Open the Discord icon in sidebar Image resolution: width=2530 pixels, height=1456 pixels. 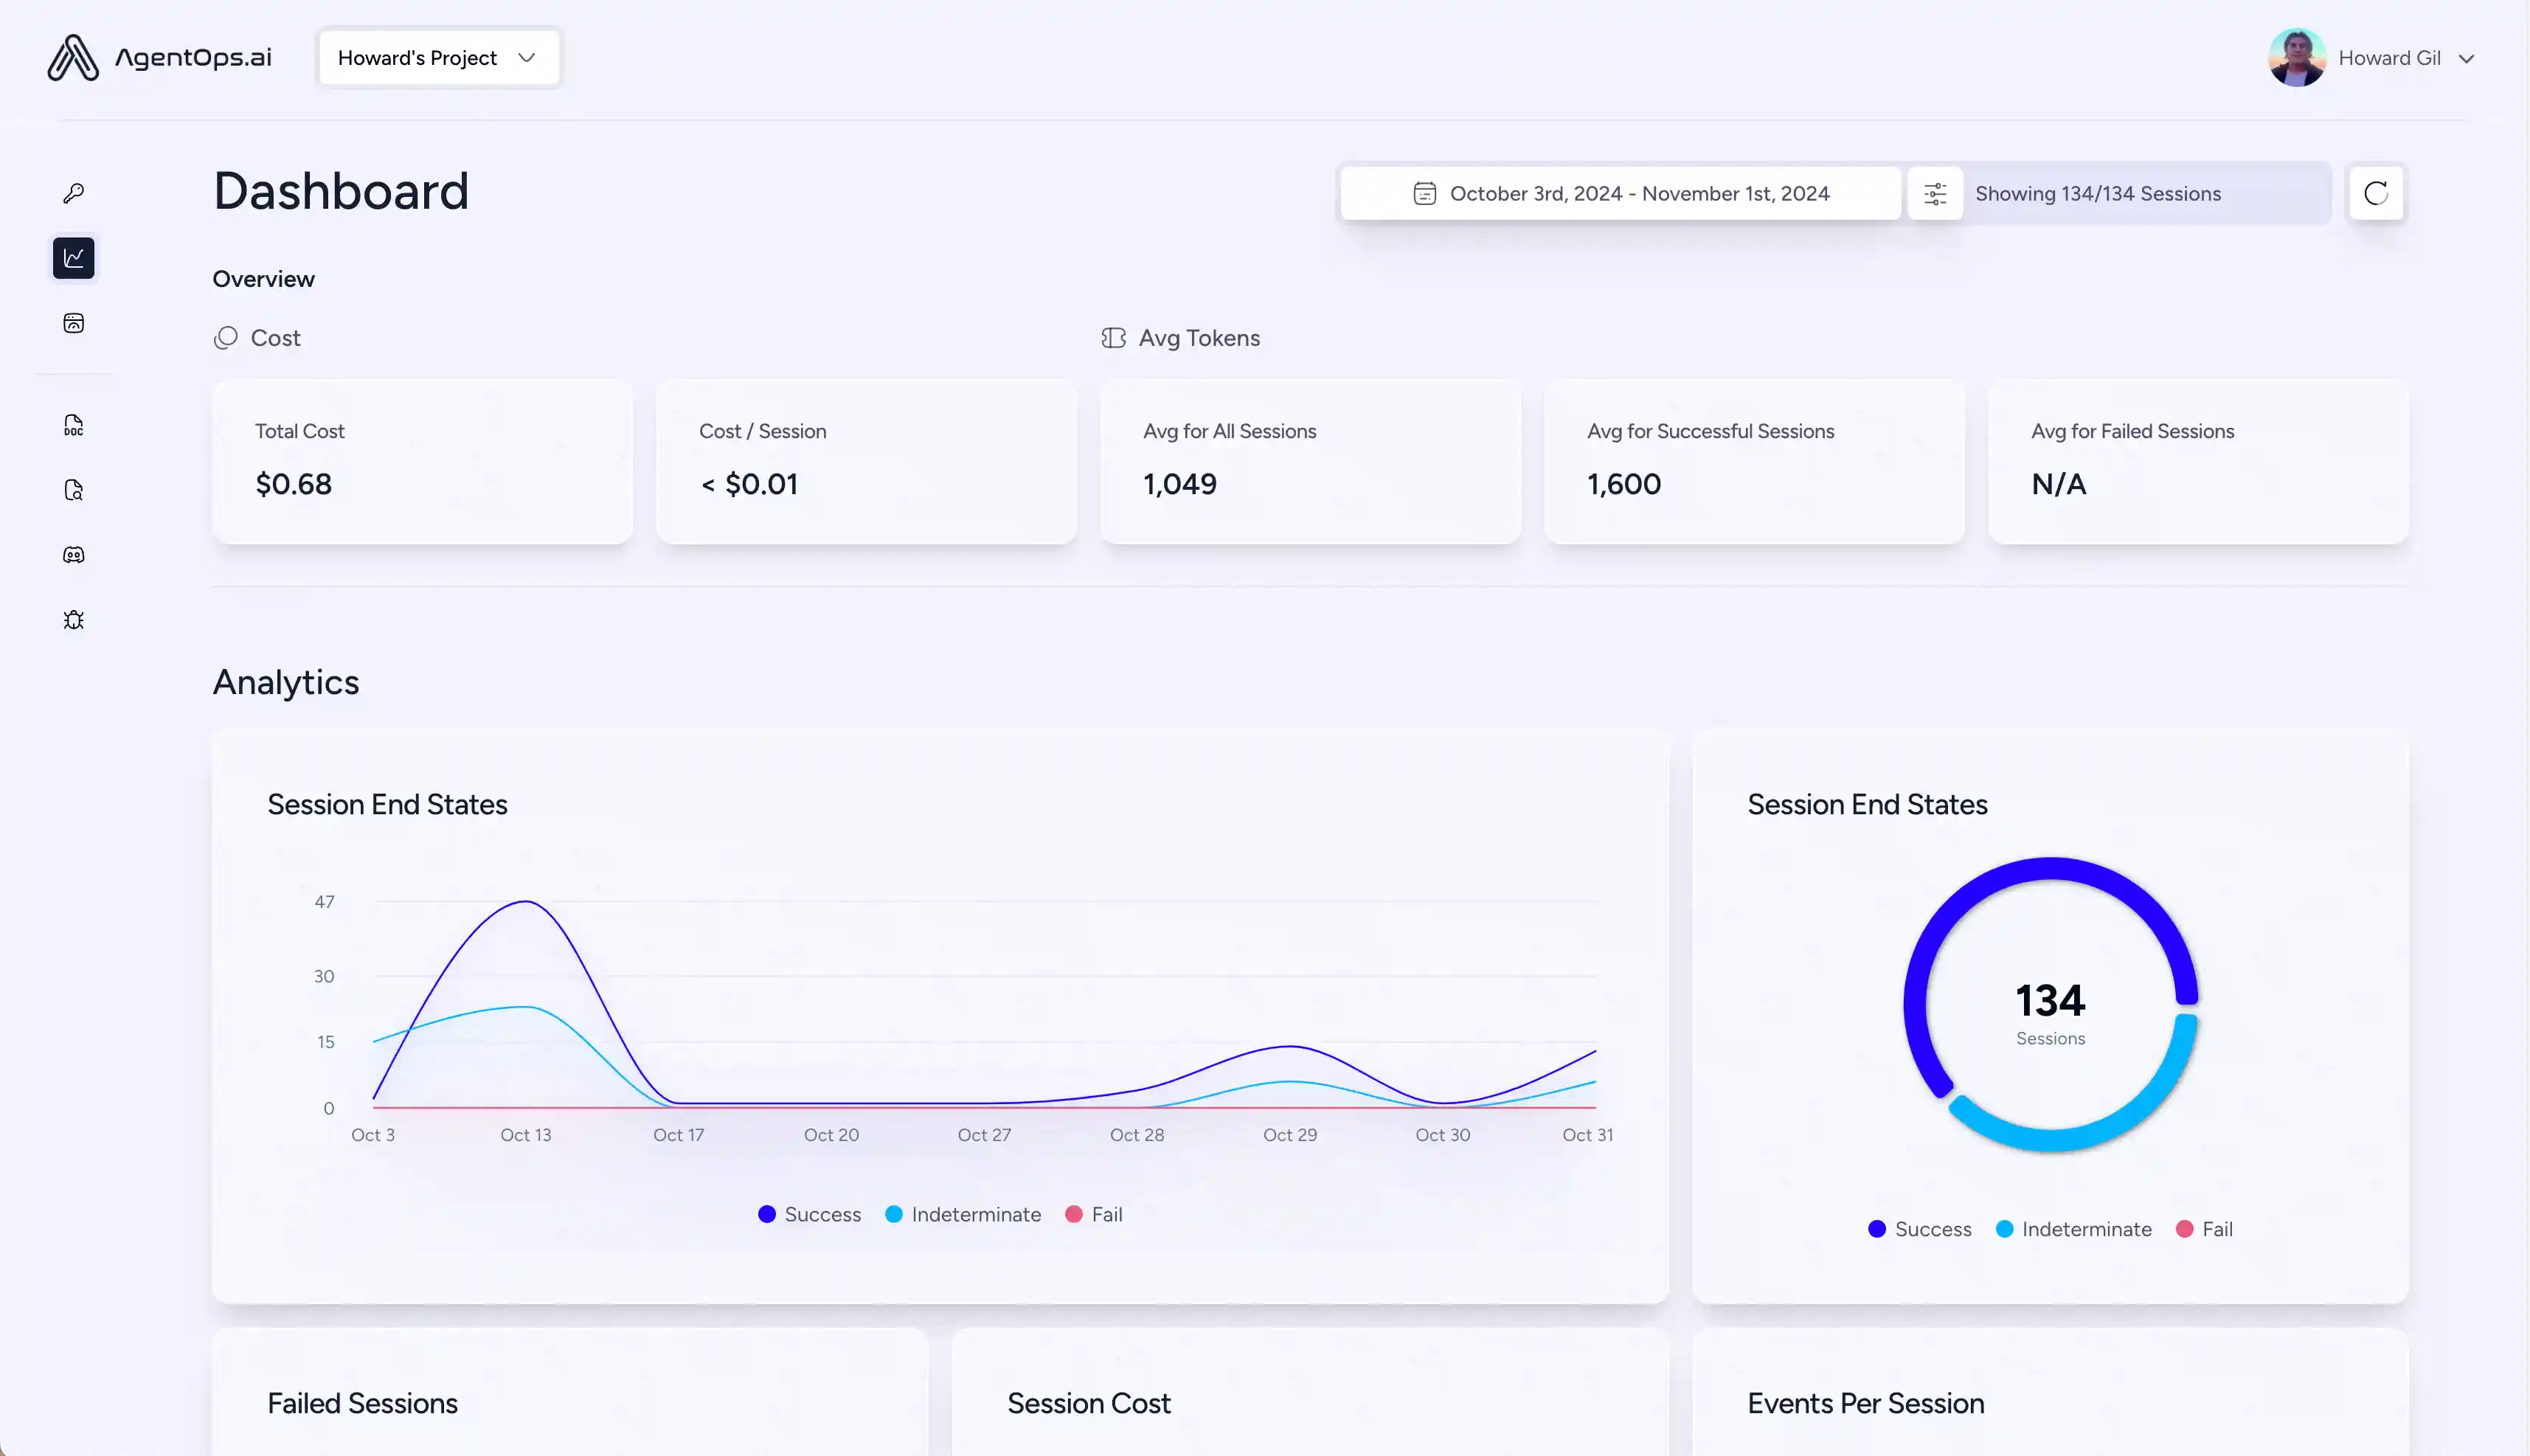(74, 555)
